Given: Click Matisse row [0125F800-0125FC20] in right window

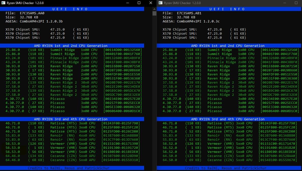Looking at the screenshot, I should [x=230, y=127].
